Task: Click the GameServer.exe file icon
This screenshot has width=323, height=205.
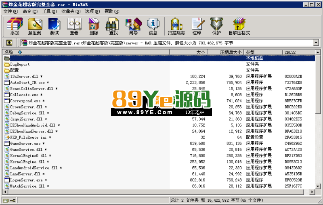Action: pyautogui.click(x=7, y=143)
